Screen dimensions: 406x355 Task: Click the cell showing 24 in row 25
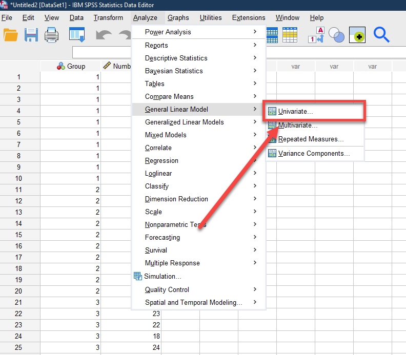click(131, 347)
